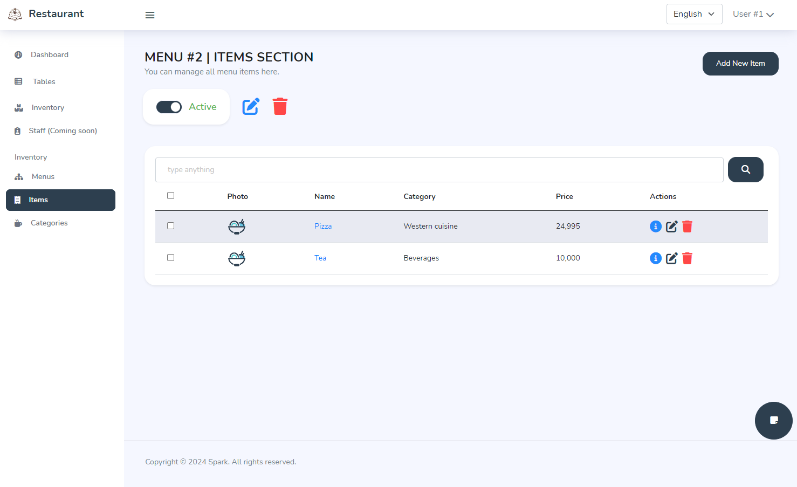Click the red delete menu trash icon
This screenshot has height=487, width=797.
[x=280, y=107]
